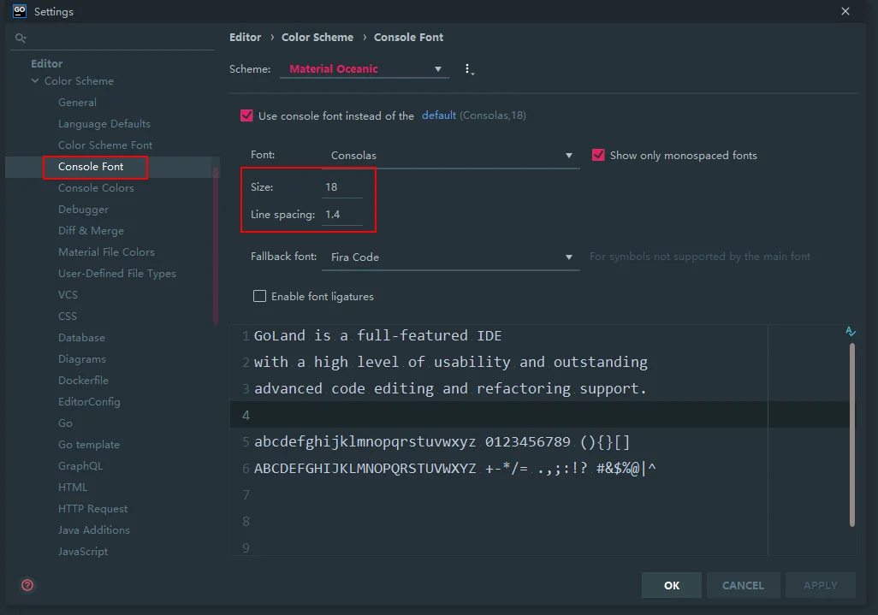Viewport: 878px width, 615px height.
Task: Open the Scheme dropdown showing Material Oceanic
Action: pyautogui.click(x=364, y=68)
